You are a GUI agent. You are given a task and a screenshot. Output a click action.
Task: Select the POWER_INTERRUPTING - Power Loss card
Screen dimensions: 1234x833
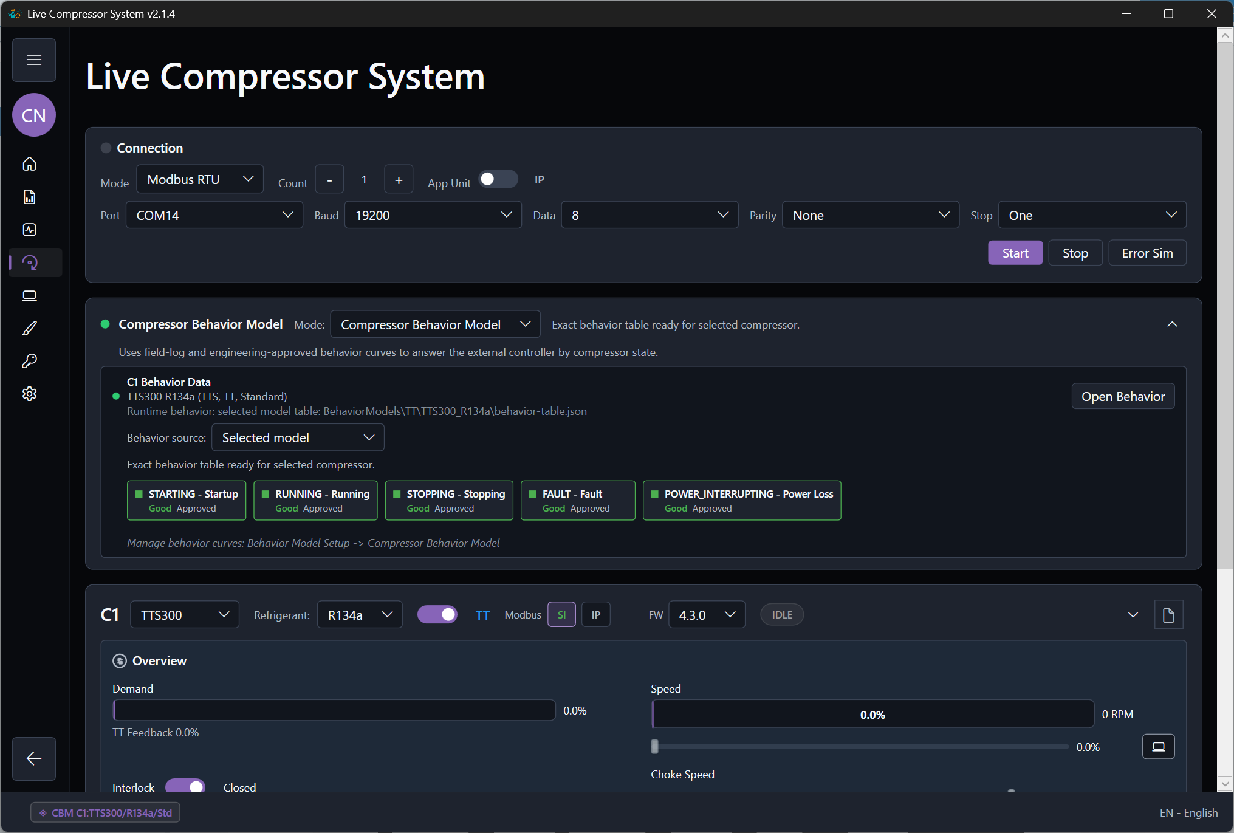(x=742, y=501)
